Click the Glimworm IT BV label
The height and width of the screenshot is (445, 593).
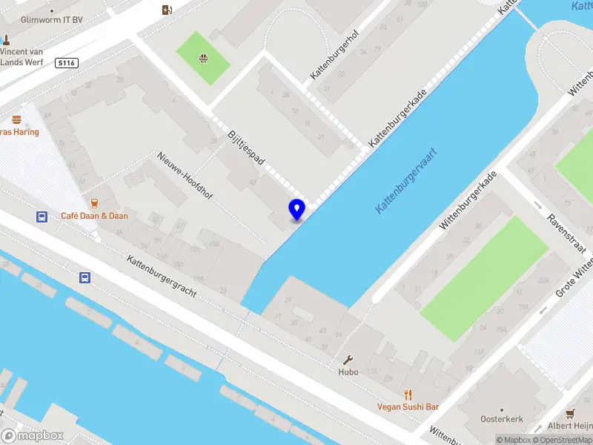click(x=51, y=20)
